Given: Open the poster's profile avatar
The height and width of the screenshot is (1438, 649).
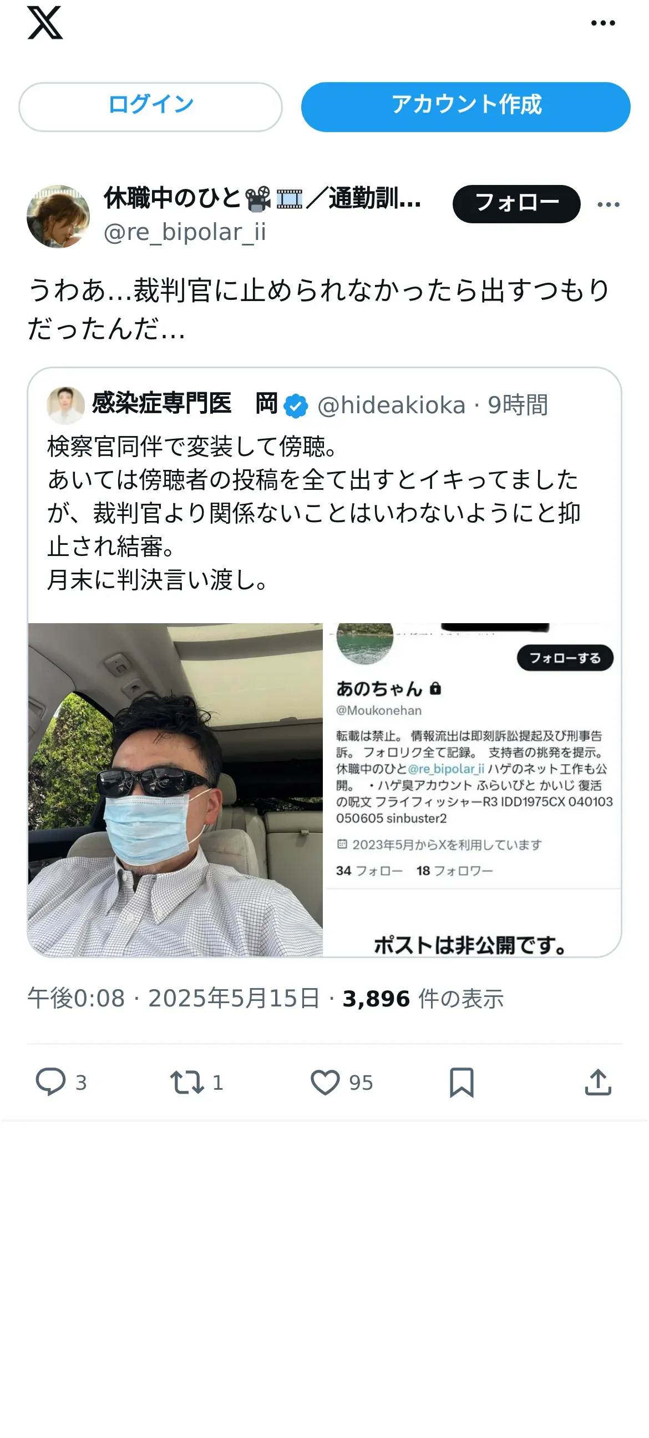Looking at the screenshot, I should [x=58, y=217].
